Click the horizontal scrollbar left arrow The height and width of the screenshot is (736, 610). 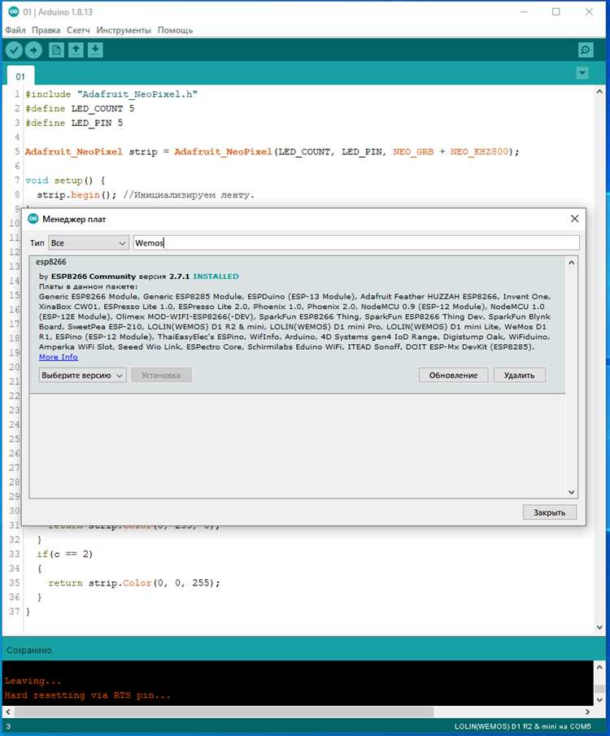[8, 712]
